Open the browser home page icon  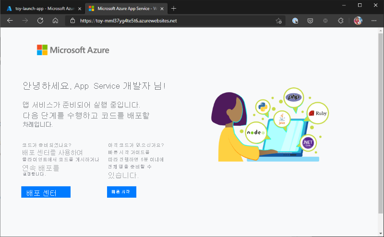pos(55,21)
